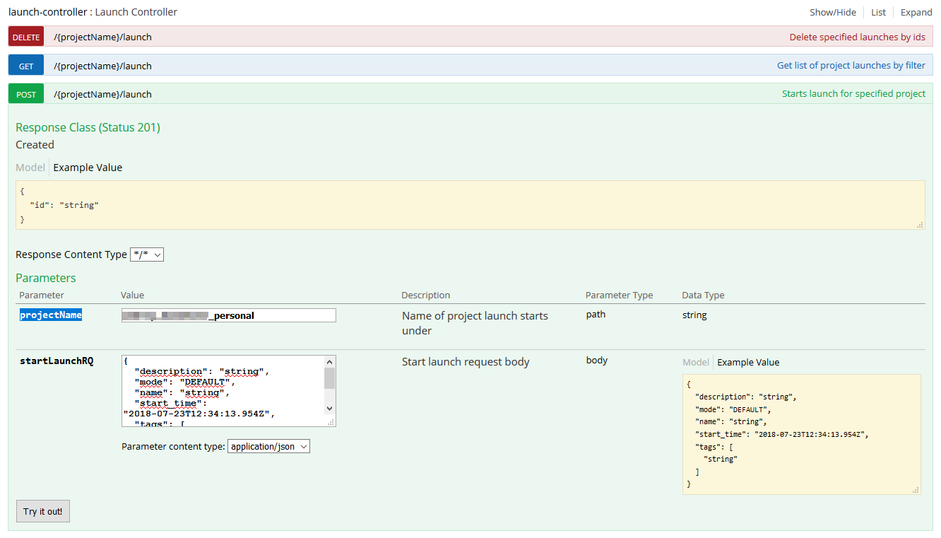Click the GET method badge
Viewport: 941px width, 538px height.
[25, 64]
